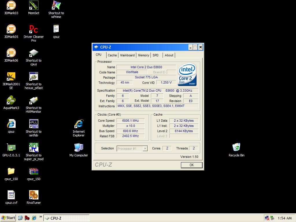The width and height of the screenshot is (296, 222).
Task: Click the Core VID value '1.250 V'
Action: (166, 82)
